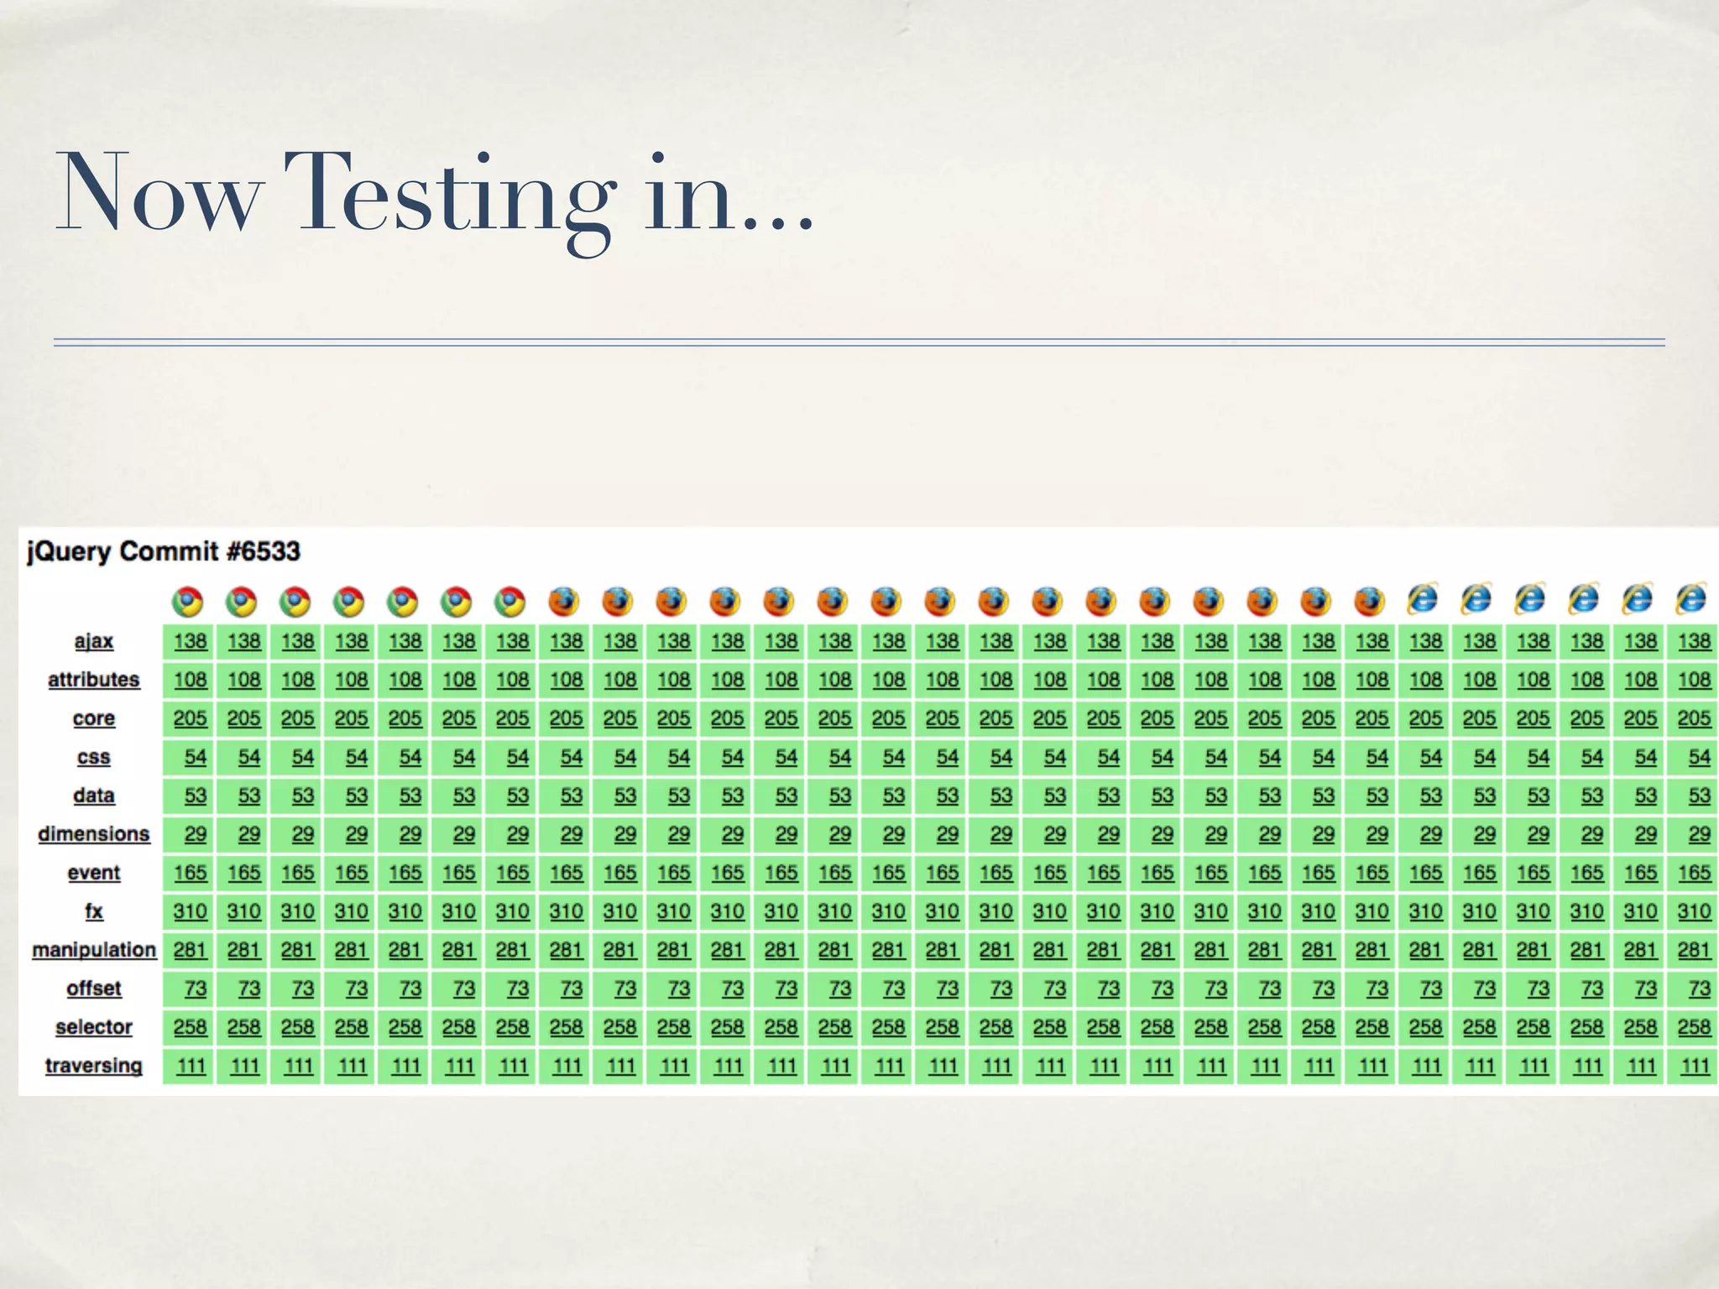
Task: Click selector result 258 under last IE
Action: coord(1694,1027)
